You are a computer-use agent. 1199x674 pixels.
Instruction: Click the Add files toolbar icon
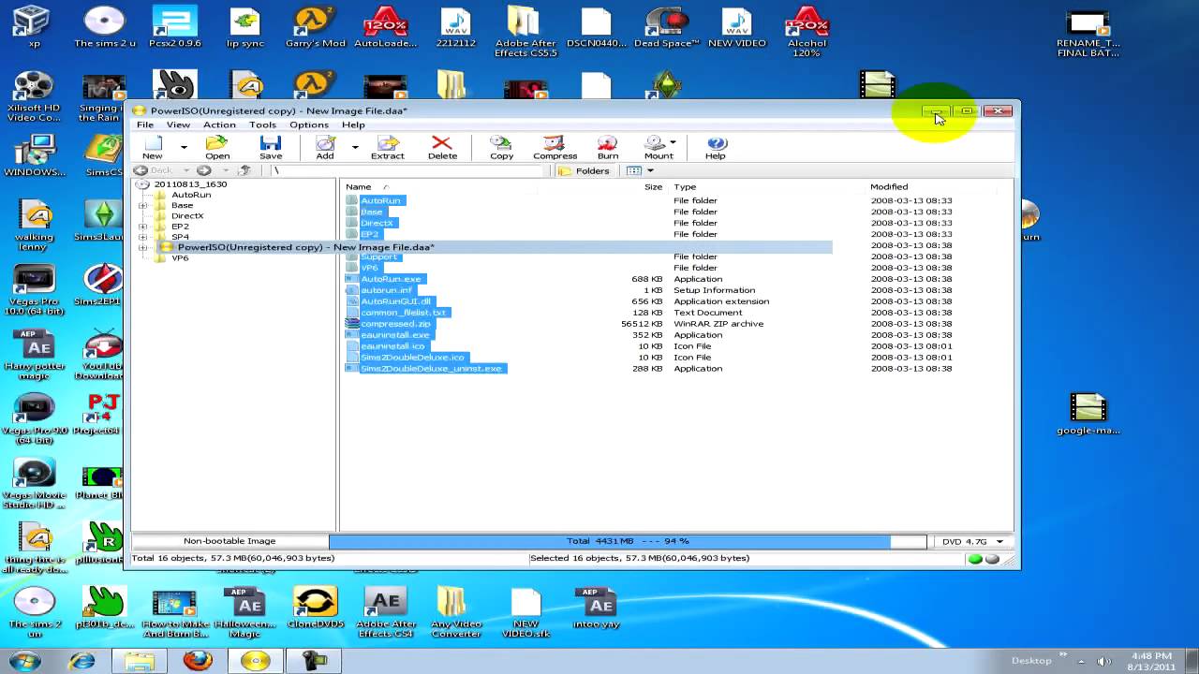click(325, 147)
